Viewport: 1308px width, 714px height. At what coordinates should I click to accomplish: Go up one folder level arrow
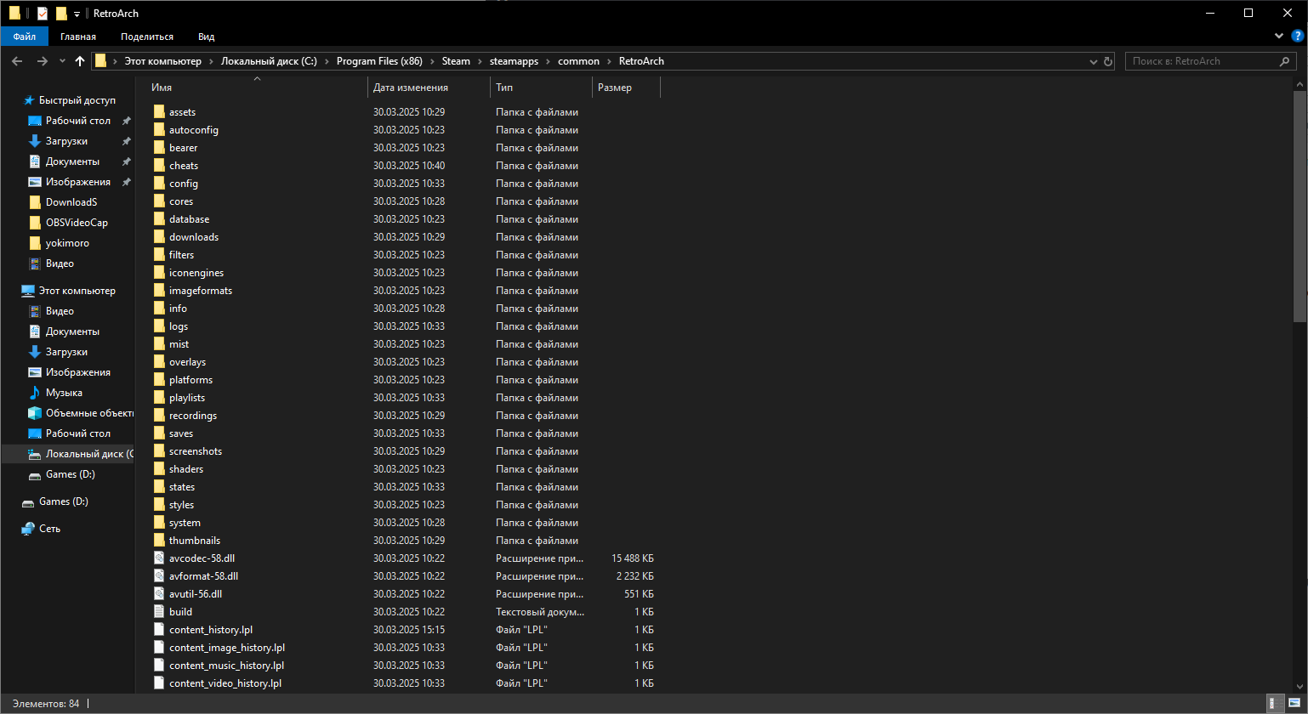pos(80,61)
